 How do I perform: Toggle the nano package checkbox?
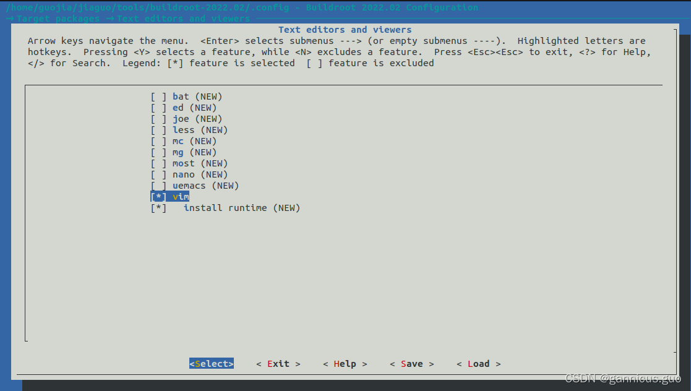[158, 174]
